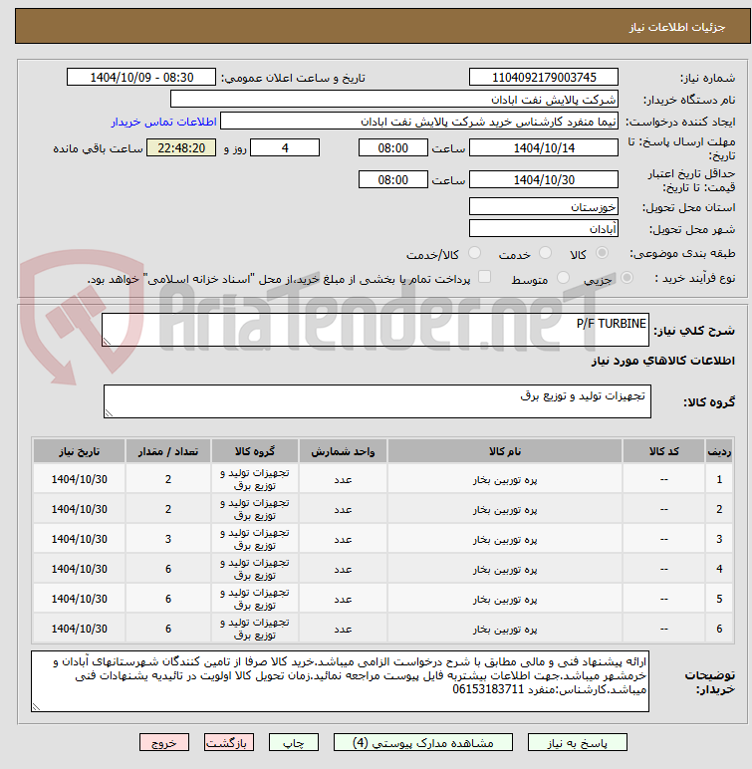Image resolution: width=752 pixels, height=769 pixels.
Task: Click the request creator field نیما منفرد
Action: (419, 122)
